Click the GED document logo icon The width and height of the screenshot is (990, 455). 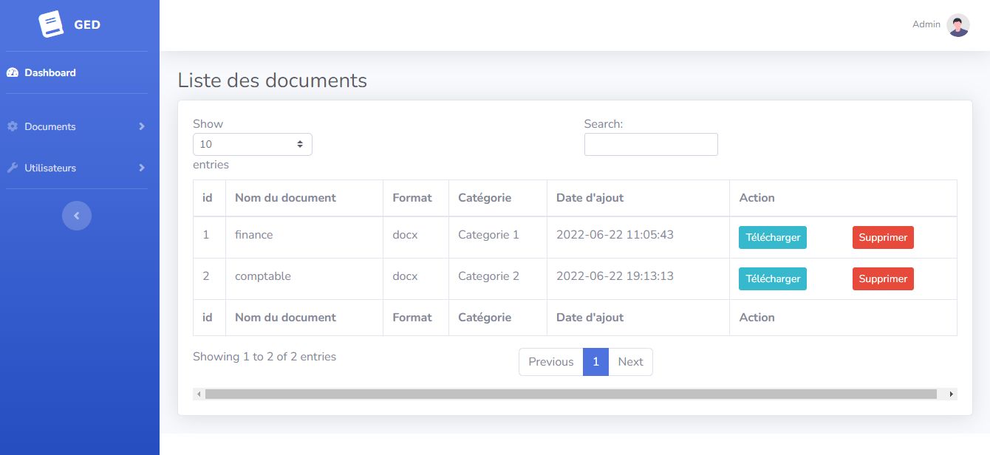click(51, 24)
